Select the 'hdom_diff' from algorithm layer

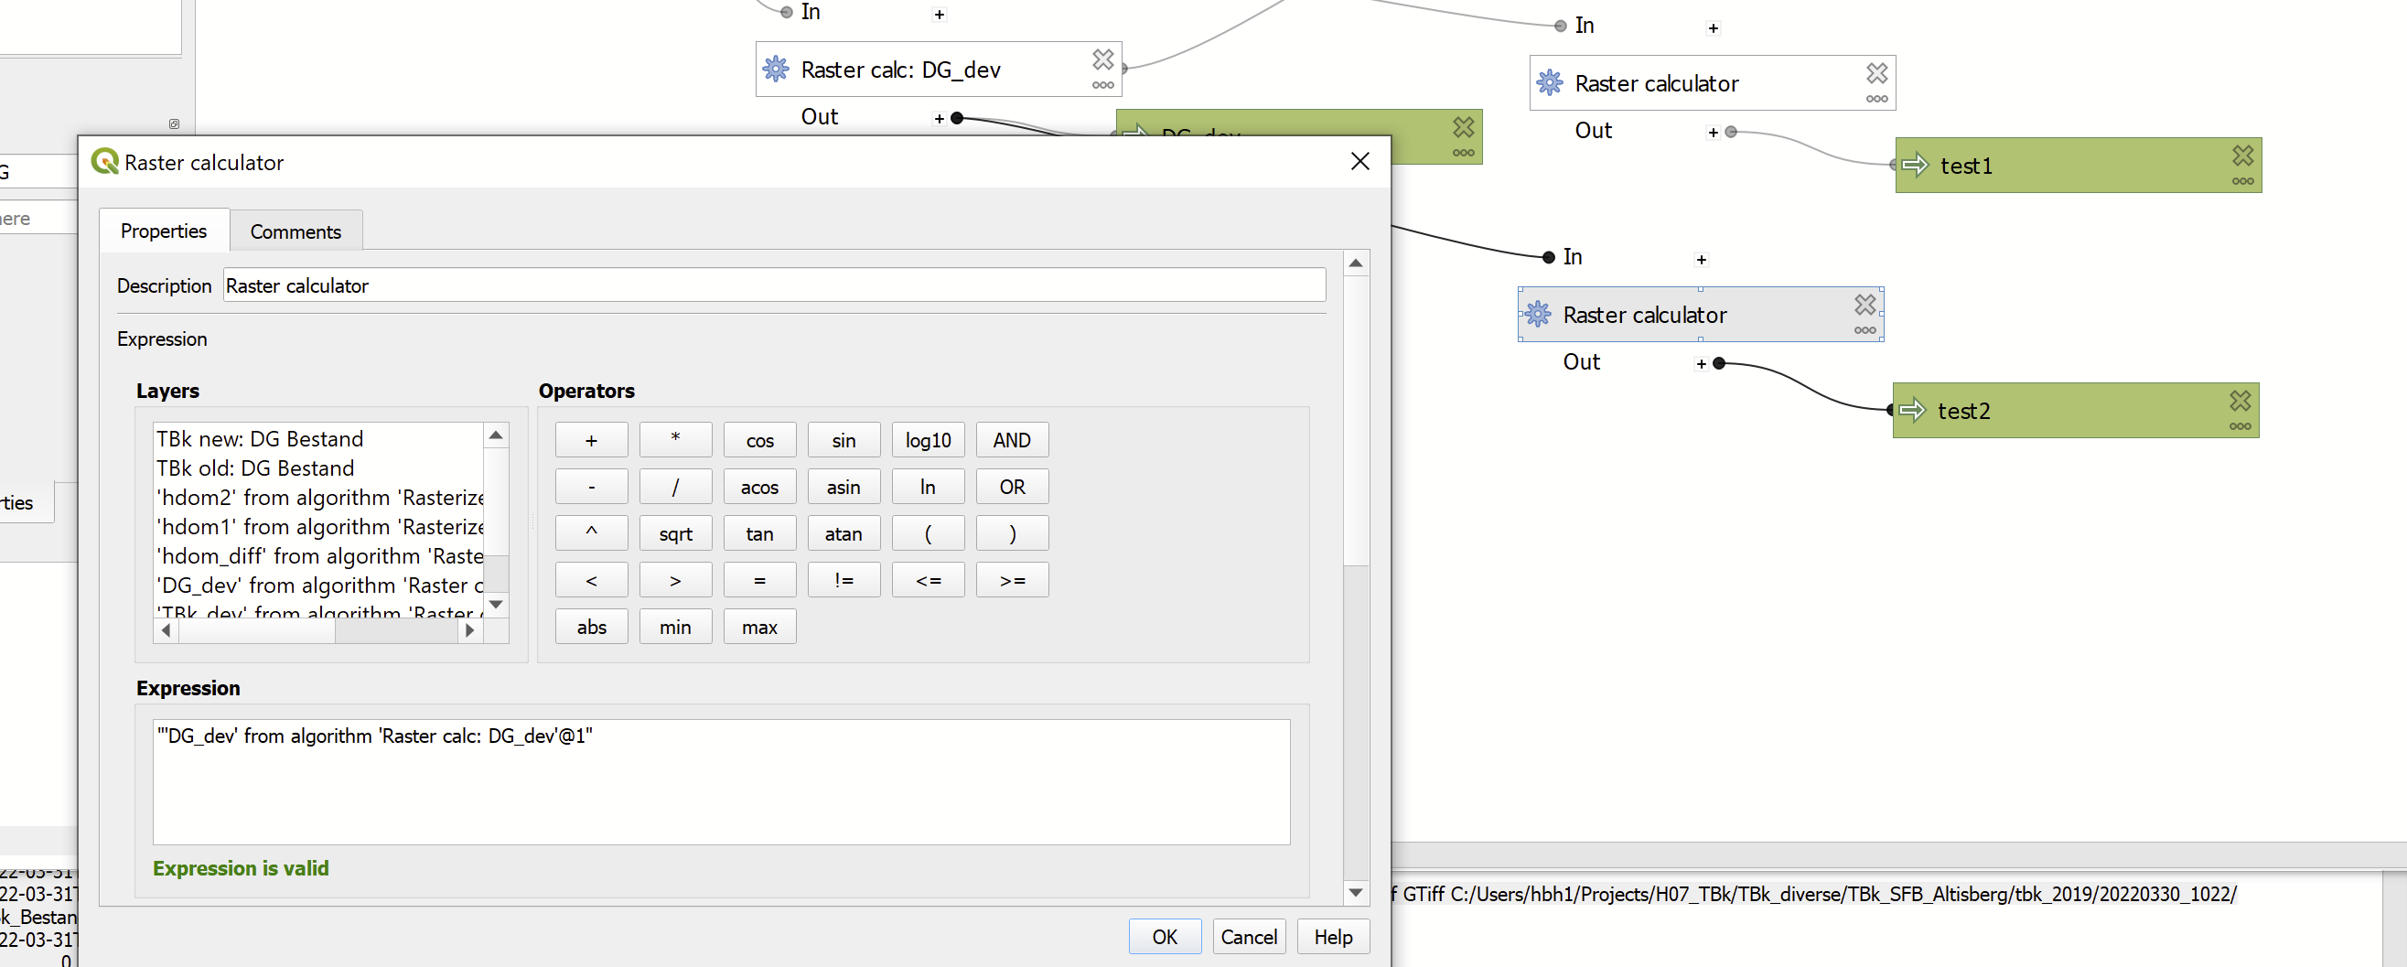pyautogui.click(x=318, y=556)
